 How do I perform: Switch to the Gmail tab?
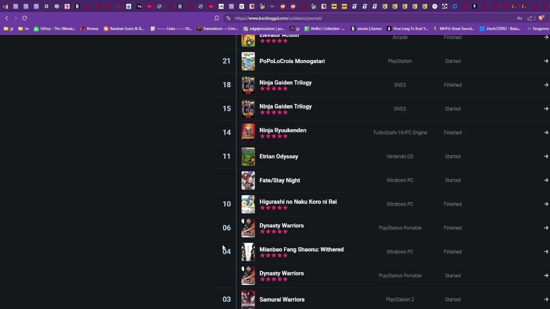[5, 6]
